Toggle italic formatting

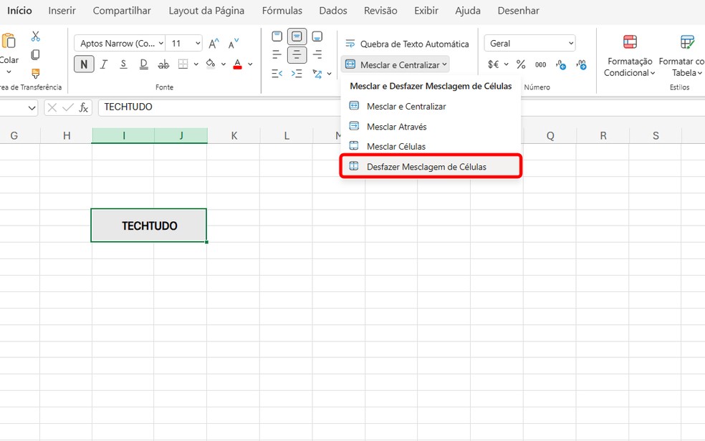pyautogui.click(x=104, y=64)
